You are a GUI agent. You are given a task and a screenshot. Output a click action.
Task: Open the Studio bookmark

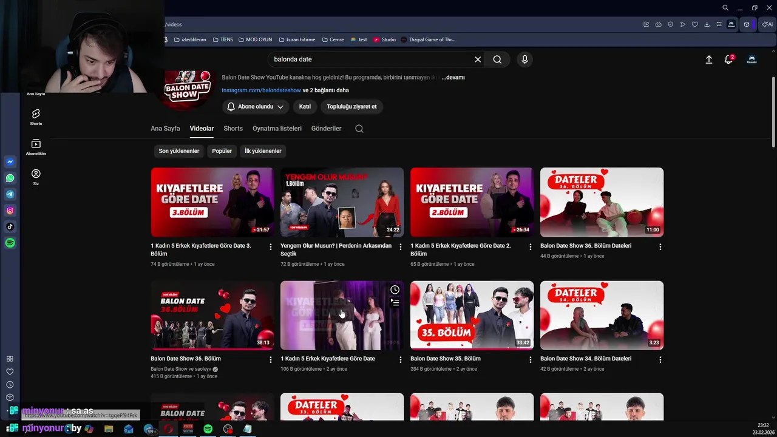pos(384,39)
